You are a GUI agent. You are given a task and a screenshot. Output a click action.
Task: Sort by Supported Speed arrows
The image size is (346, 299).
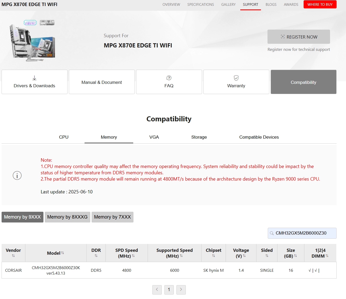click(181, 256)
